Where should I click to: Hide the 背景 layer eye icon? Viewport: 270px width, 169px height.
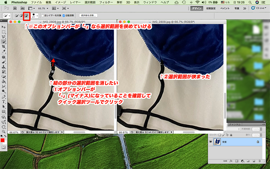(x=211, y=142)
